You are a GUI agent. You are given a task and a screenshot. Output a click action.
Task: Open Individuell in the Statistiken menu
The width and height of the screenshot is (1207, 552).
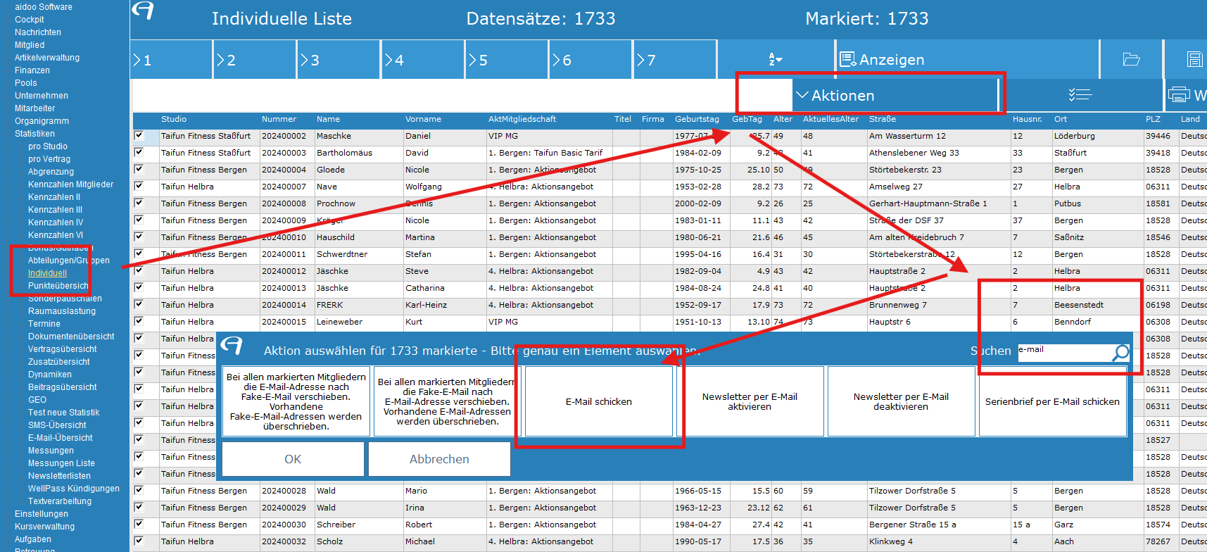(x=47, y=273)
